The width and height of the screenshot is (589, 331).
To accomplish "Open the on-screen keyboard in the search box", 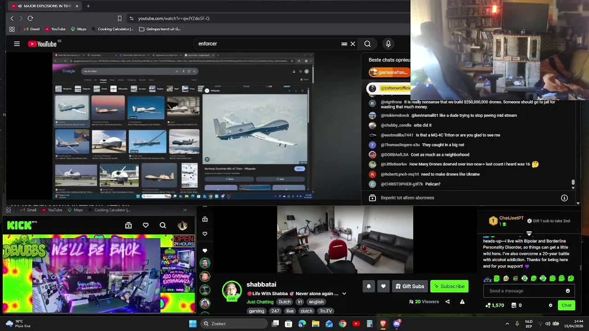I will [x=344, y=44].
